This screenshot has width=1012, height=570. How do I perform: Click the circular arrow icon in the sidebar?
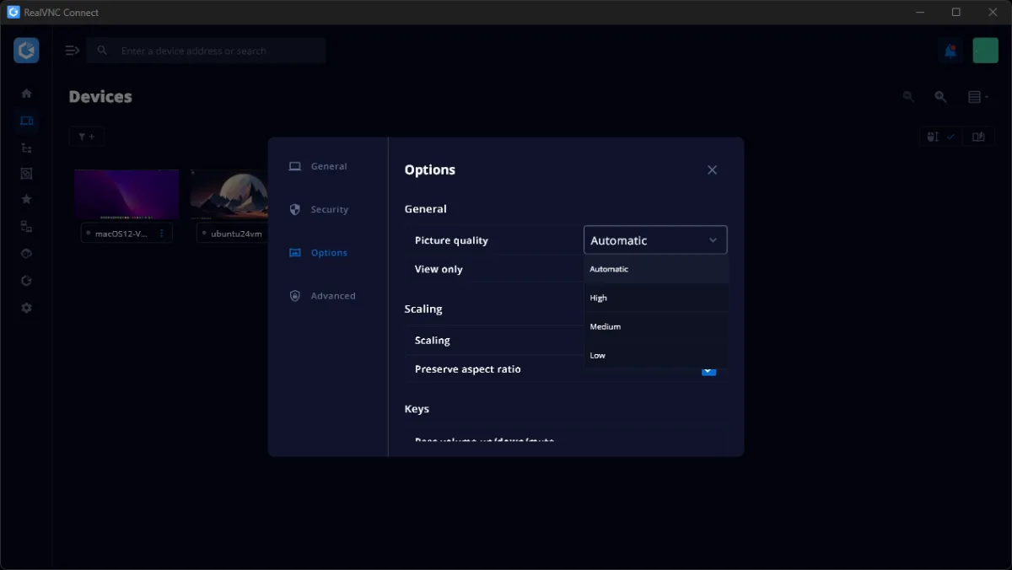(x=26, y=281)
